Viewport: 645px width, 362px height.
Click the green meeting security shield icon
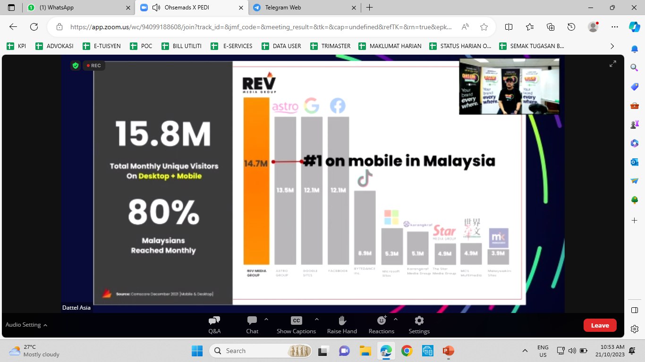pos(76,66)
